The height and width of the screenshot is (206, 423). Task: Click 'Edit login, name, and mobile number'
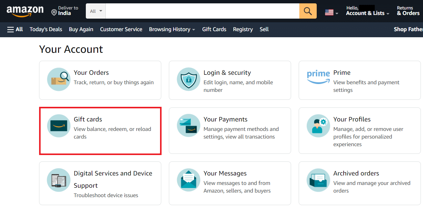tap(238, 86)
